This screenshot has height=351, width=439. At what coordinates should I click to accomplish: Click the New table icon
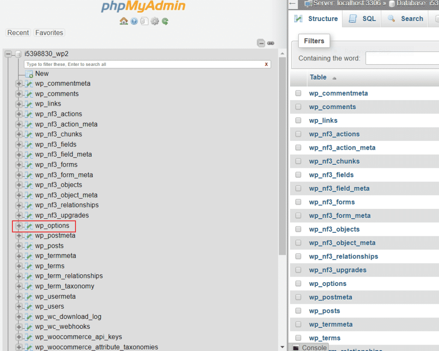29,74
